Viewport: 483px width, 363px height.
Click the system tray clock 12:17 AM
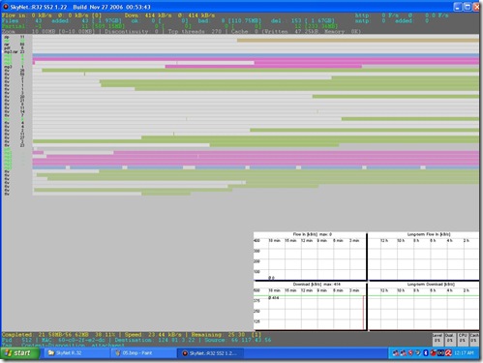pos(464,353)
